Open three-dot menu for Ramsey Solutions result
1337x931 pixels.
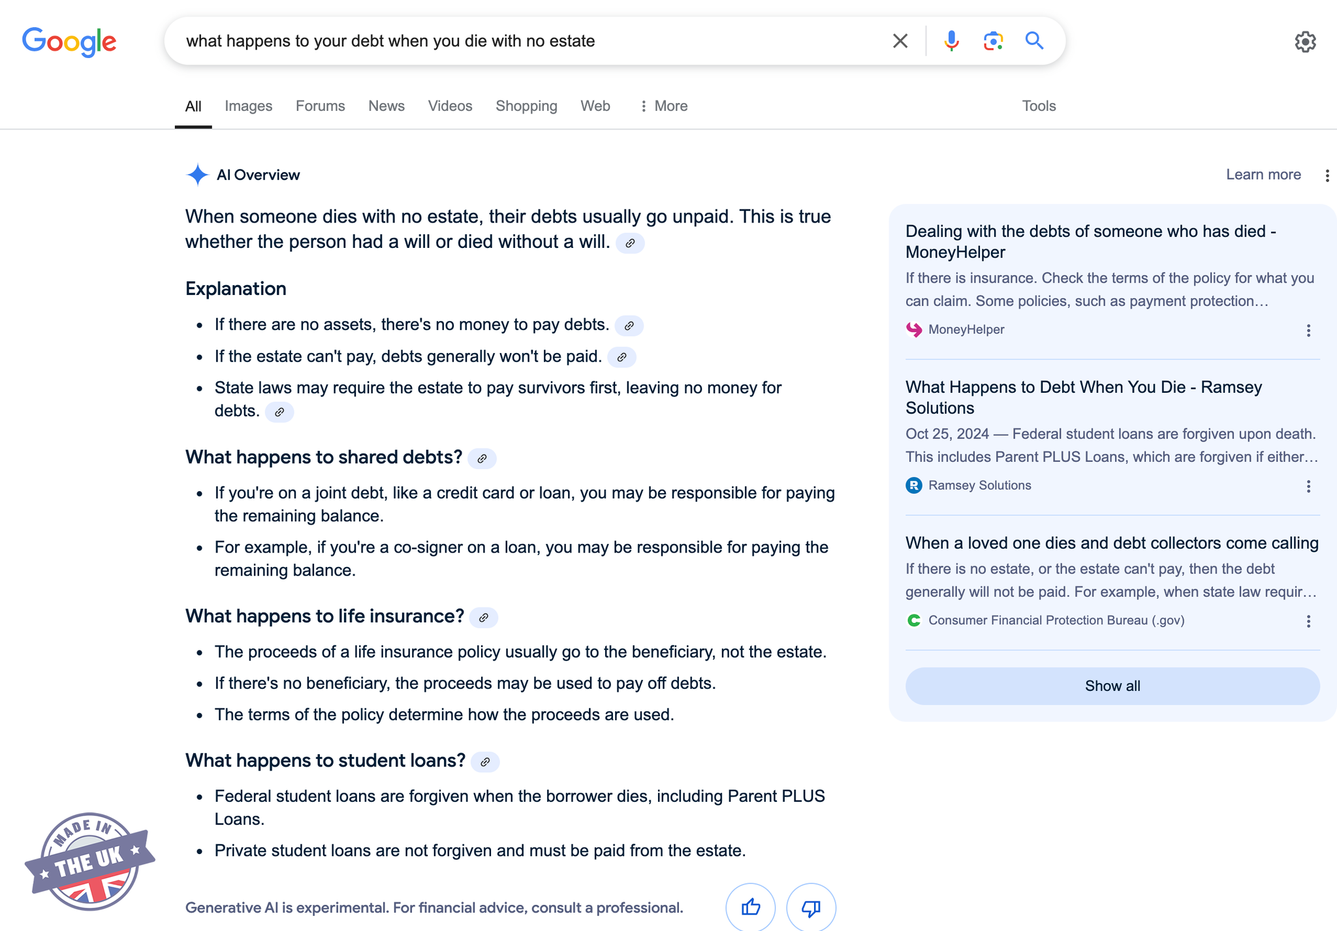click(1308, 487)
